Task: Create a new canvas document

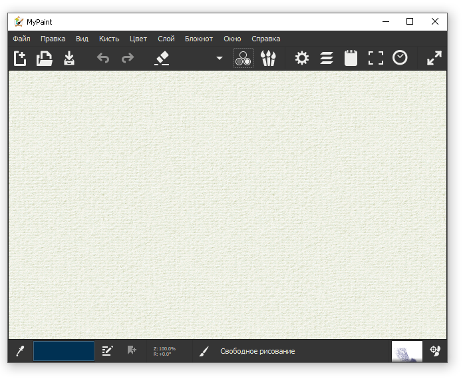Action: point(20,58)
